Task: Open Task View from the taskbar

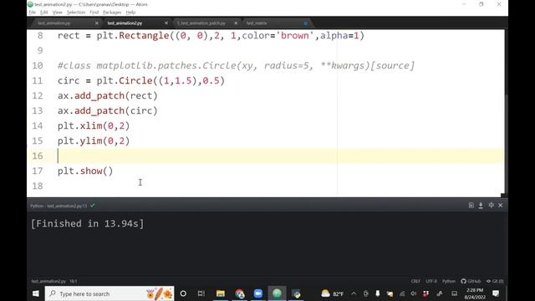Action: pyautogui.click(x=201, y=293)
